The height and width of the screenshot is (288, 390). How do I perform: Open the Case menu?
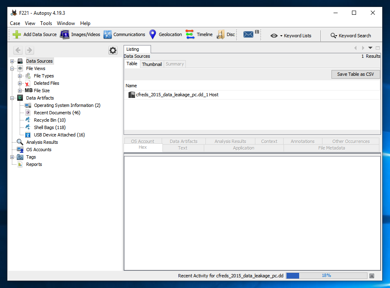pos(15,23)
